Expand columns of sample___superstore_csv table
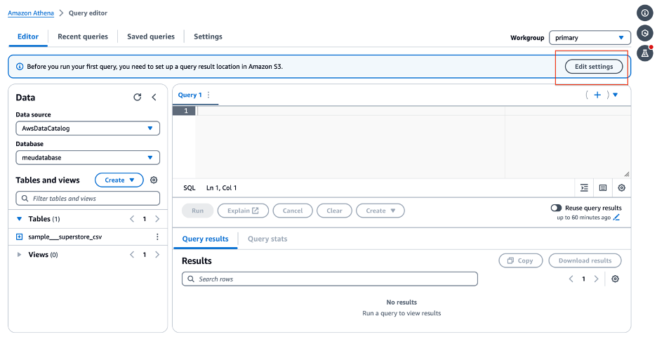 [x=19, y=237]
